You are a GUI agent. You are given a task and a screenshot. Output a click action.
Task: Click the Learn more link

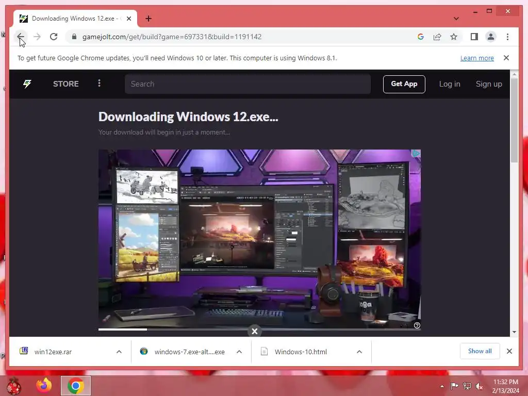[x=477, y=58]
